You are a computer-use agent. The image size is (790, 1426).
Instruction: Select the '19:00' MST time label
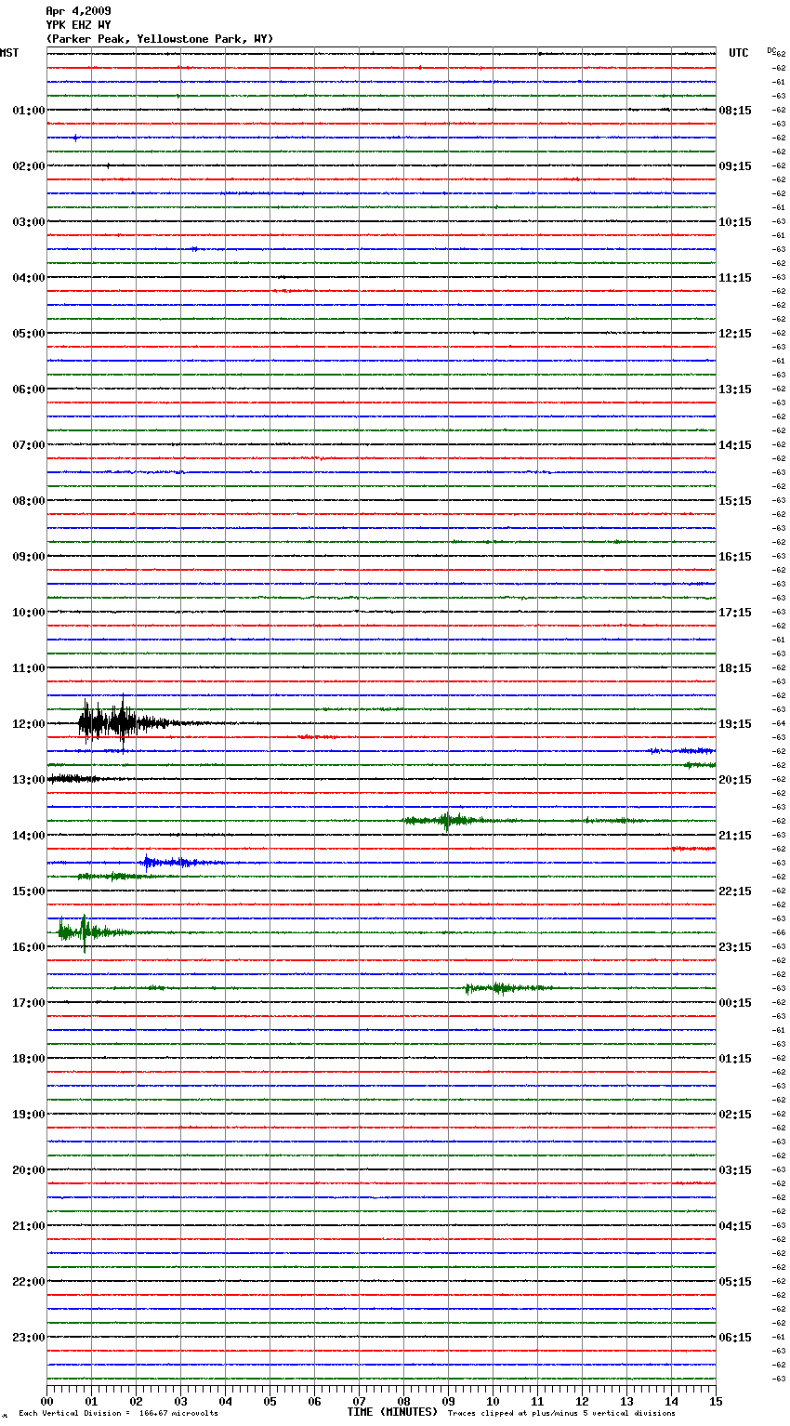pyautogui.click(x=29, y=1115)
